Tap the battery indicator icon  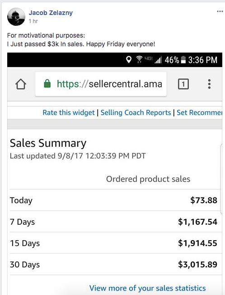tap(183, 60)
